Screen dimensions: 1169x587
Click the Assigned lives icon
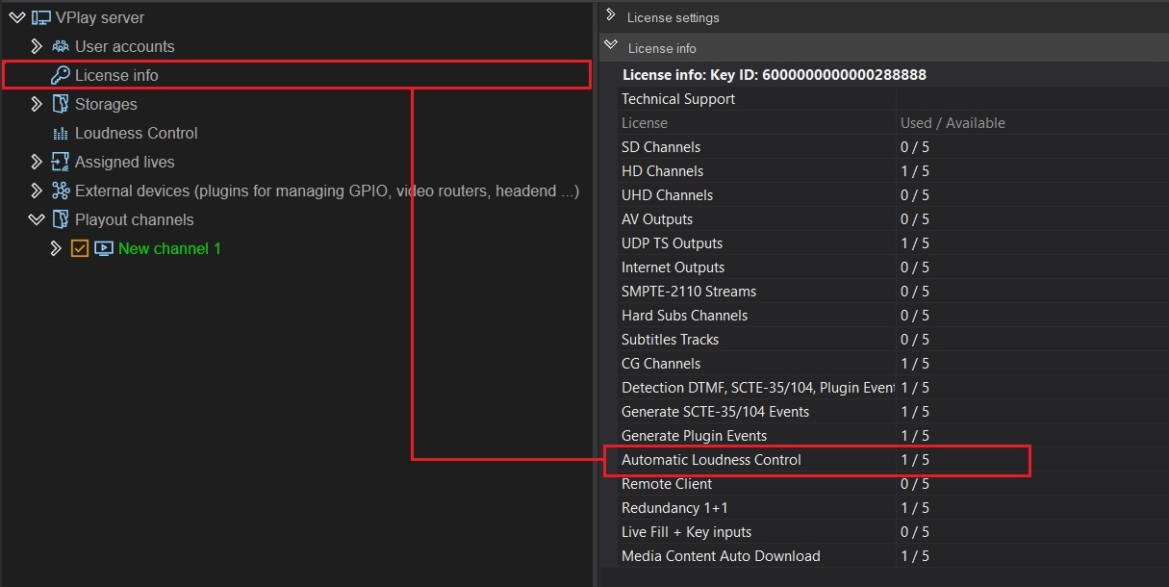click(x=60, y=162)
